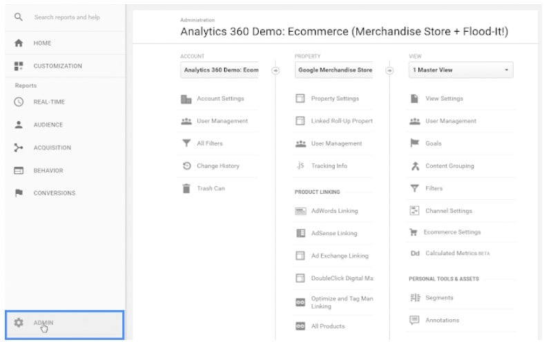Open Linked Roll-Up Properties
The width and height of the screenshot is (544, 342).
342,121
